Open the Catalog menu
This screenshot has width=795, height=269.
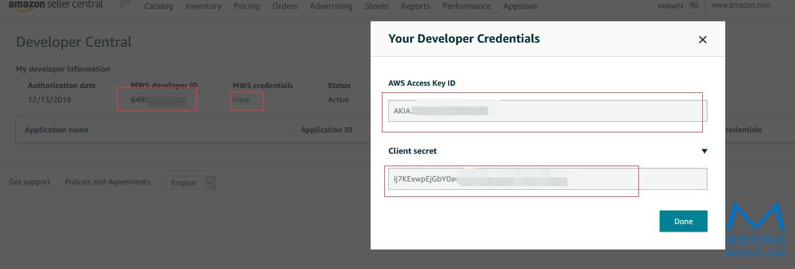click(x=158, y=6)
